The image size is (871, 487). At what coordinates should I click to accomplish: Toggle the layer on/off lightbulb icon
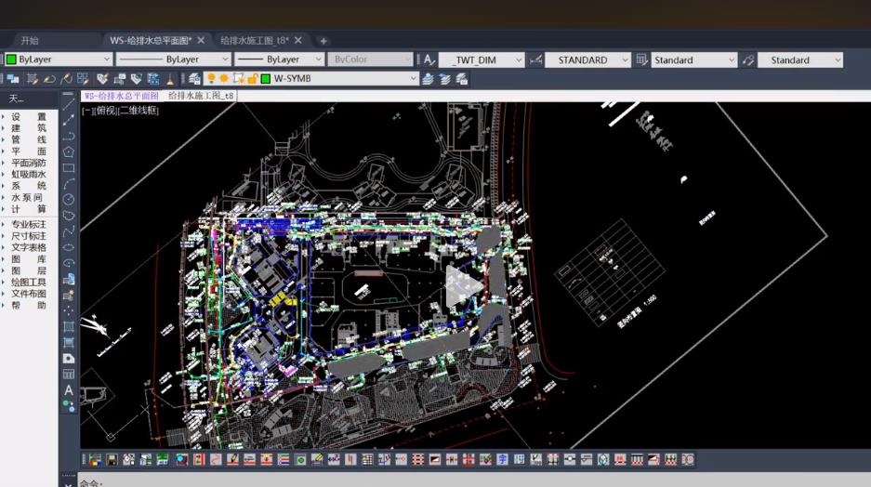211,79
